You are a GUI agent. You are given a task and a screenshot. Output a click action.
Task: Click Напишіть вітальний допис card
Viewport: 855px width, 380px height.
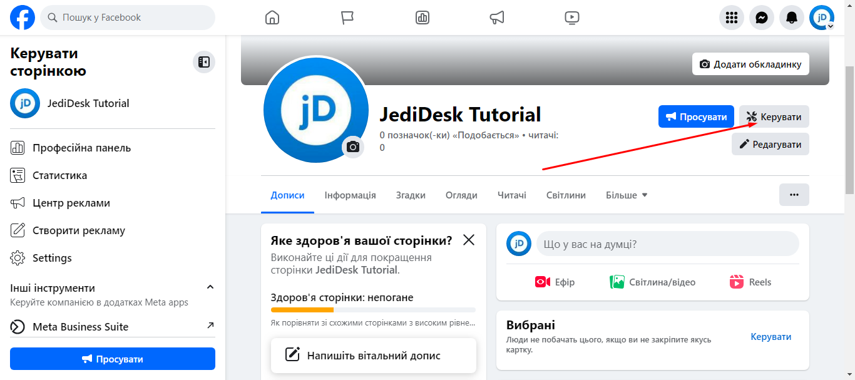(374, 356)
